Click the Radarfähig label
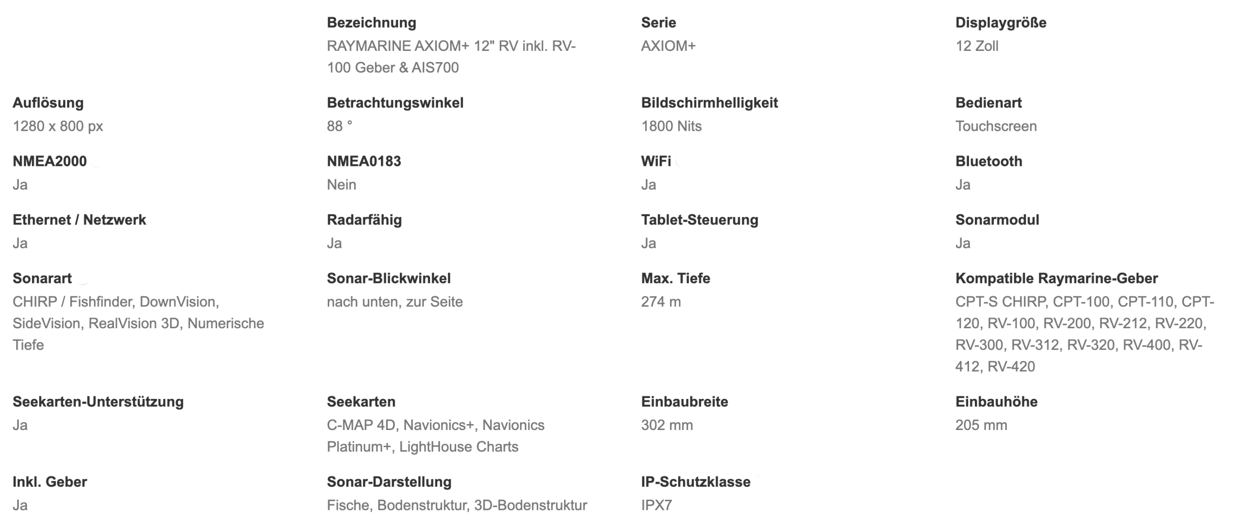Screen dimensions: 1241x525 [x=364, y=220]
